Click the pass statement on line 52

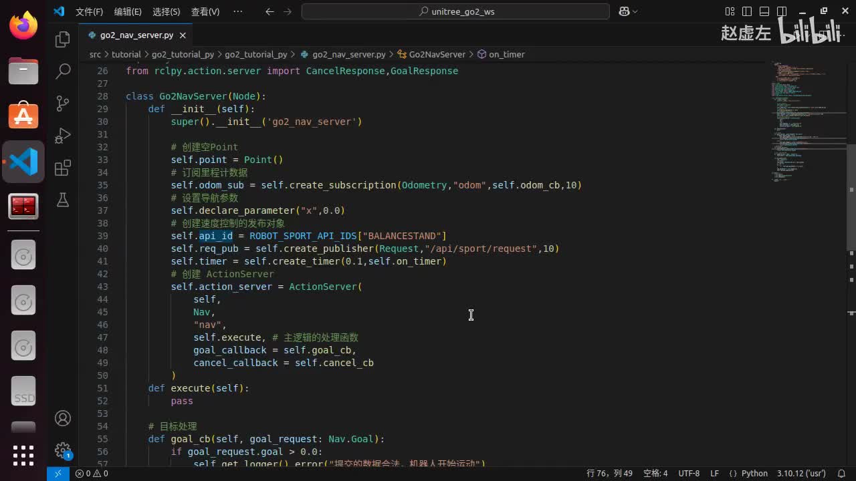tap(182, 401)
